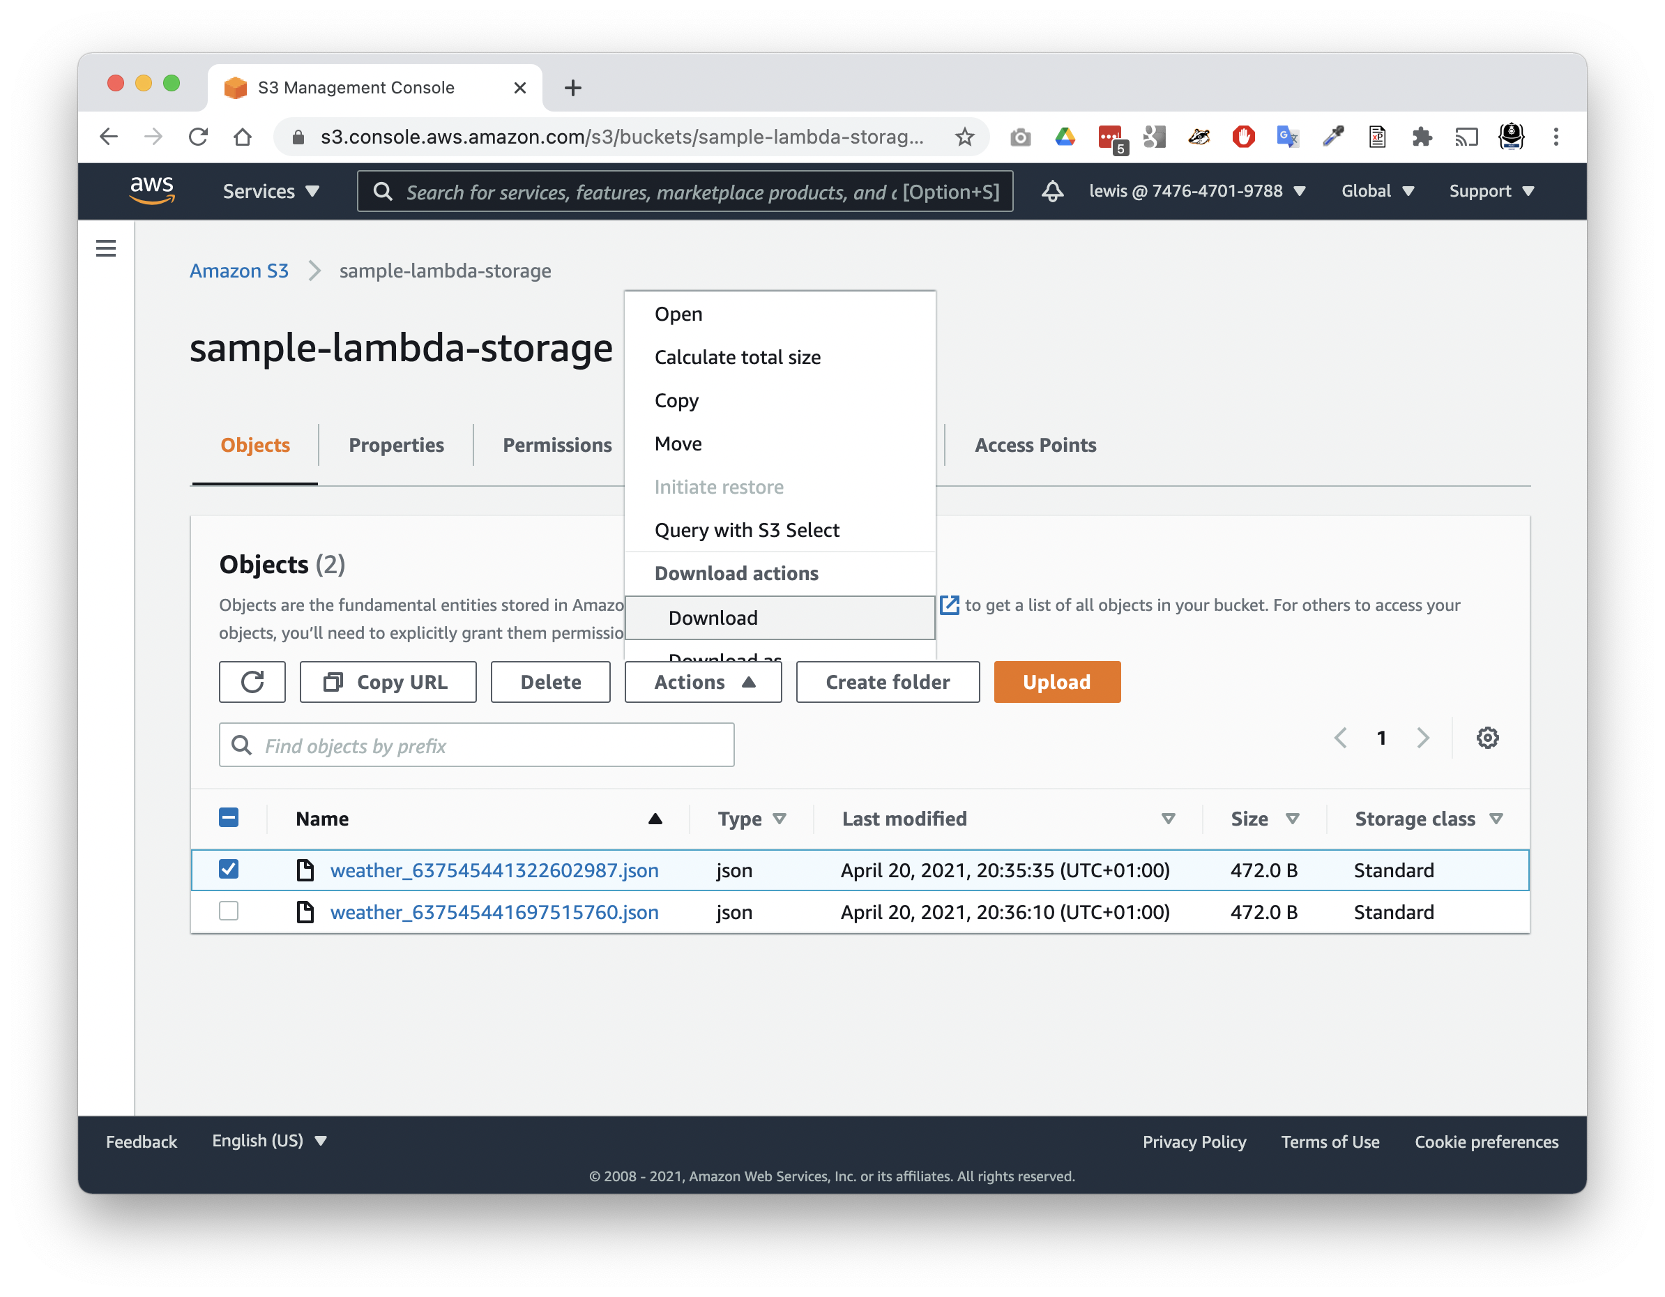Click the browser back arrow

click(109, 137)
